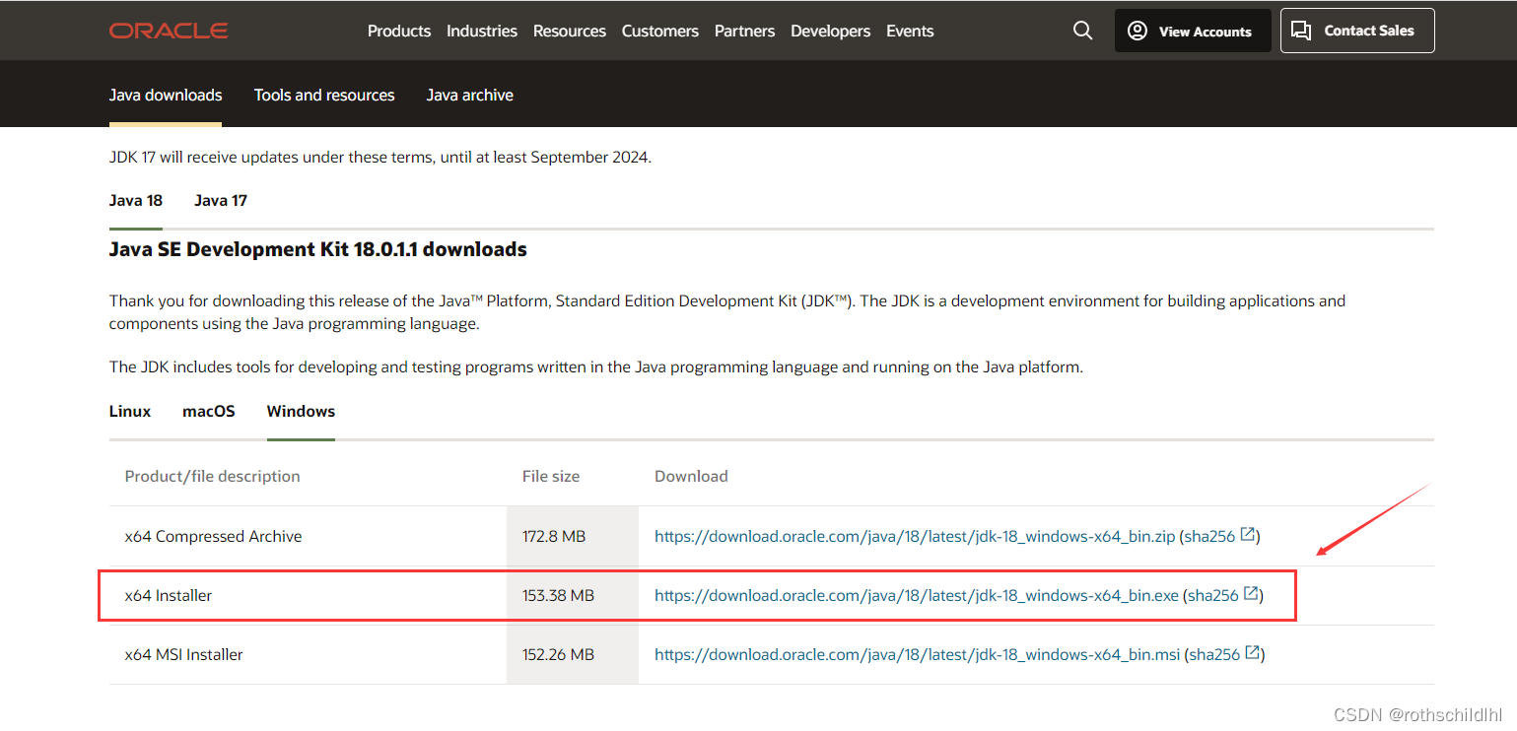Open the Java archive tab
The width and height of the screenshot is (1517, 731).
point(469,95)
